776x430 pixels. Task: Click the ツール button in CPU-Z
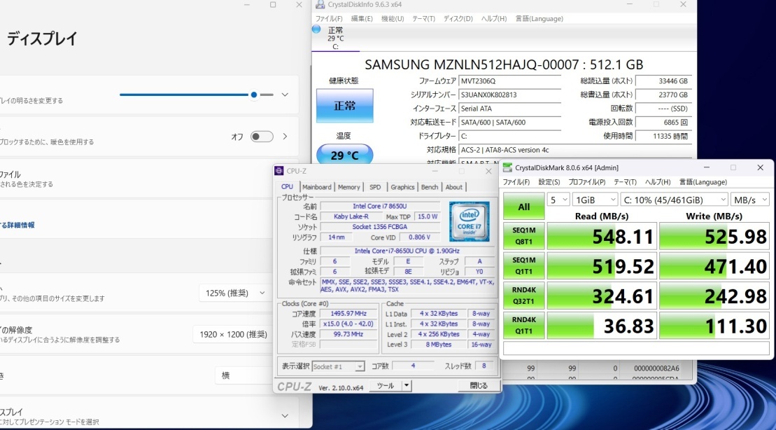[386, 385]
